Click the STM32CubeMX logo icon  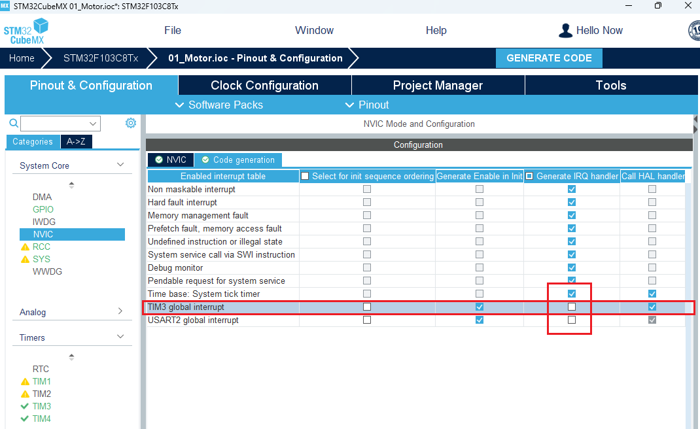tap(26, 31)
